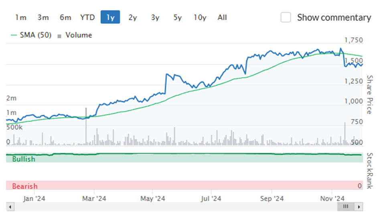
Task: Toggle the SMA (50) legend series
Action: [x=31, y=35]
